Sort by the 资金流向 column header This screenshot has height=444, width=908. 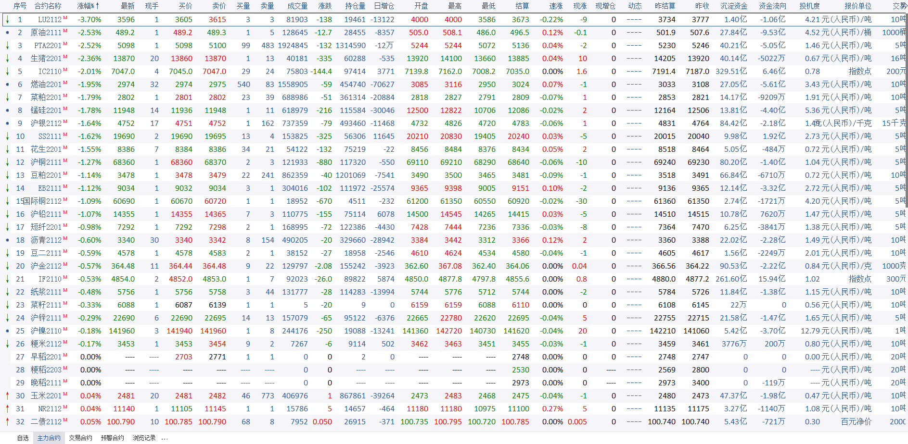[772, 6]
